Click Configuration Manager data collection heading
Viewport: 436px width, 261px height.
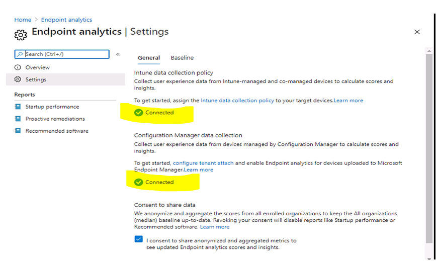click(188, 135)
